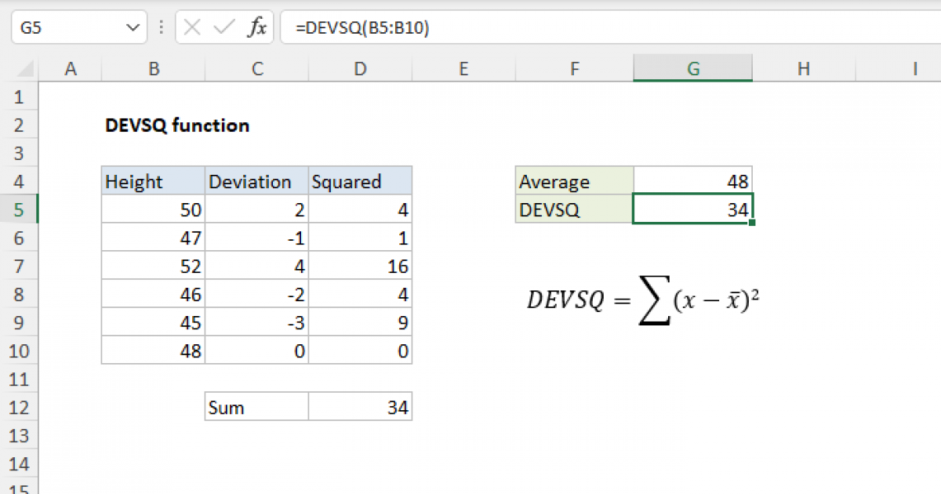Click Deviation cell with value -3
The height and width of the screenshot is (494, 941).
pyautogui.click(x=257, y=323)
